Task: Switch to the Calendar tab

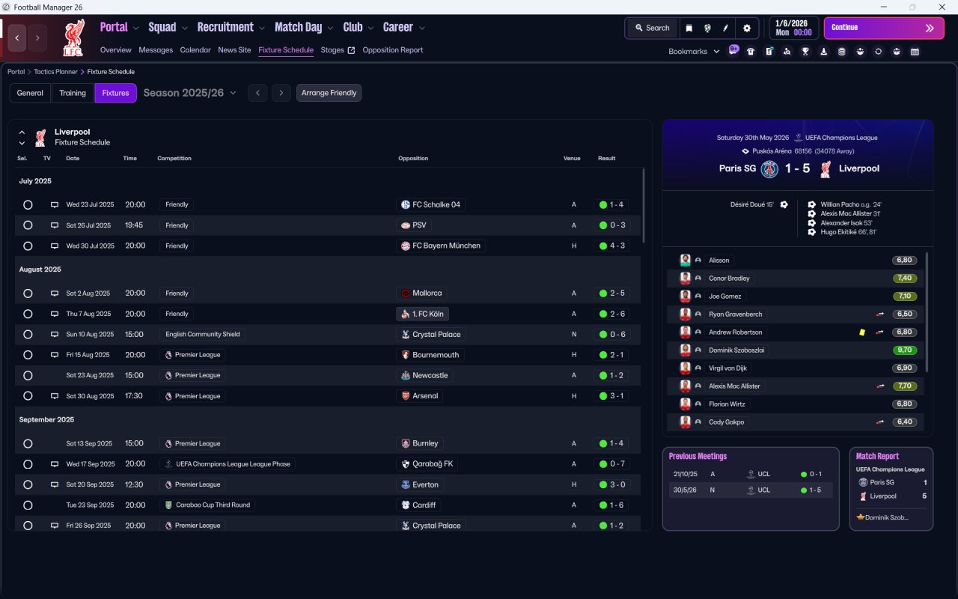Action: [x=195, y=50]
